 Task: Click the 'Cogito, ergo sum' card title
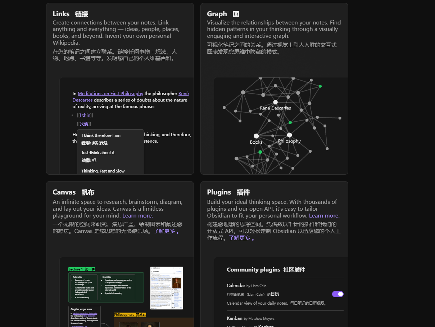81,309
